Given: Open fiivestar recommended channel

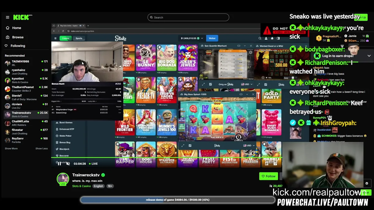Looking at the screenshot, I should pos(26,132).
